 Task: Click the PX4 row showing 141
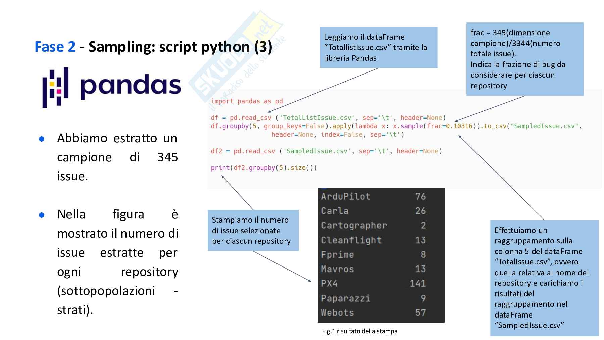(x=373, y=283)
